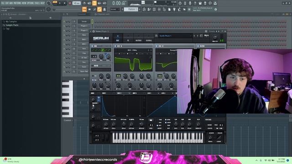Click the plug-shaped plugin picker icon
292x164 pixels.
[x=174, y=9]
